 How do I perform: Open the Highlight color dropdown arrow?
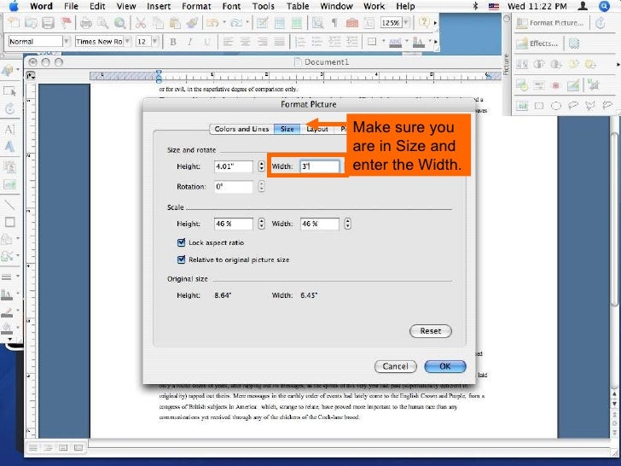point(407,41)
